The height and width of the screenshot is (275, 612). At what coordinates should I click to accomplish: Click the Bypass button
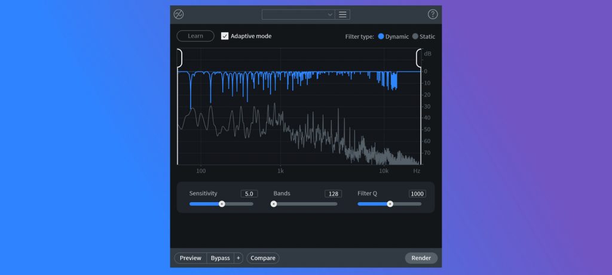[x=220, y=258]
